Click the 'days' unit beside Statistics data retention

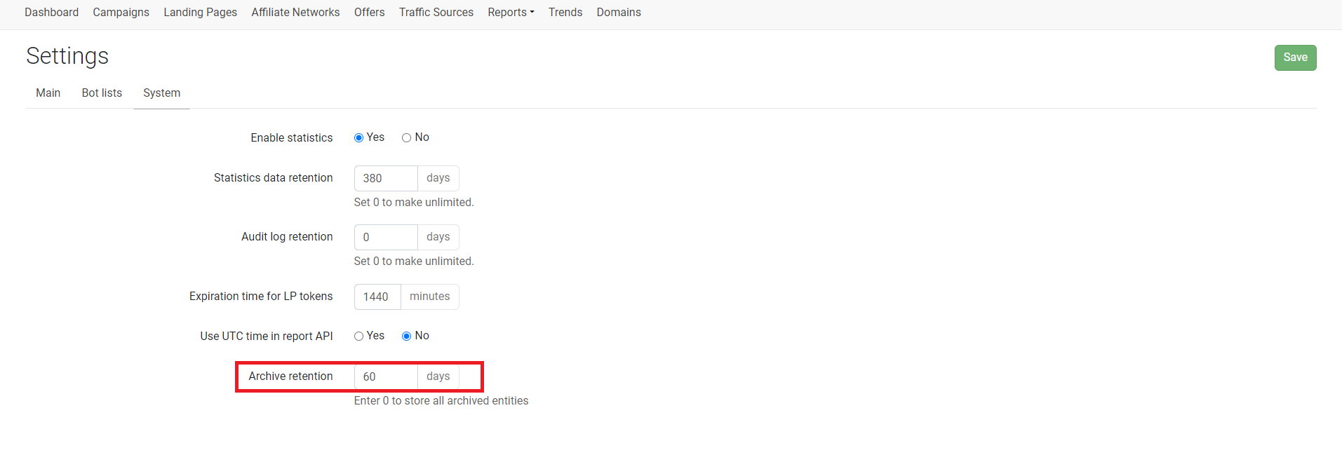coord(438,178)
